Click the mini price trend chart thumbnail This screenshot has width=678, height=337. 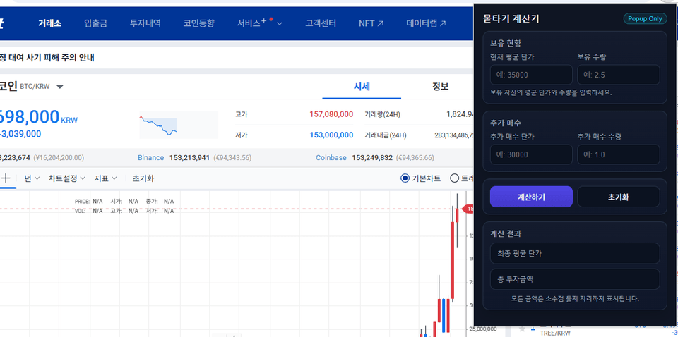click(179, 125)
